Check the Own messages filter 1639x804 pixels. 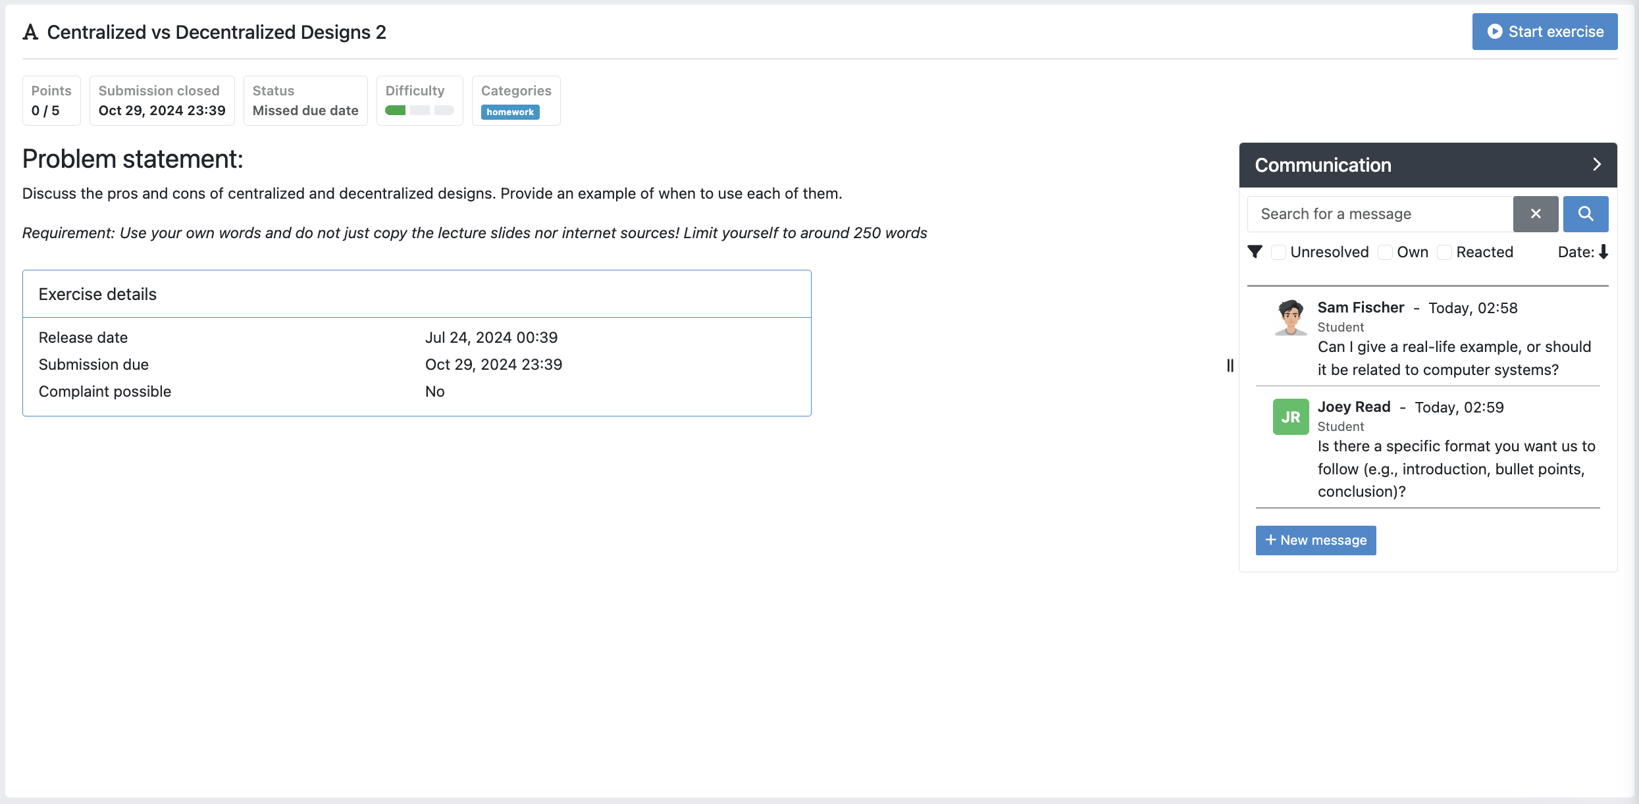tap(1385, 252)
